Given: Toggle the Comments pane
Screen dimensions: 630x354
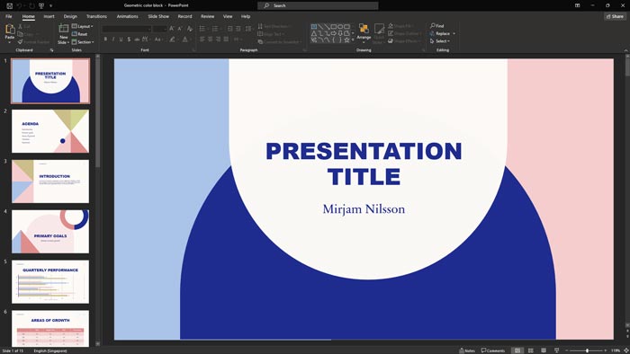Looking at the screenshot, I should point(493,350).
